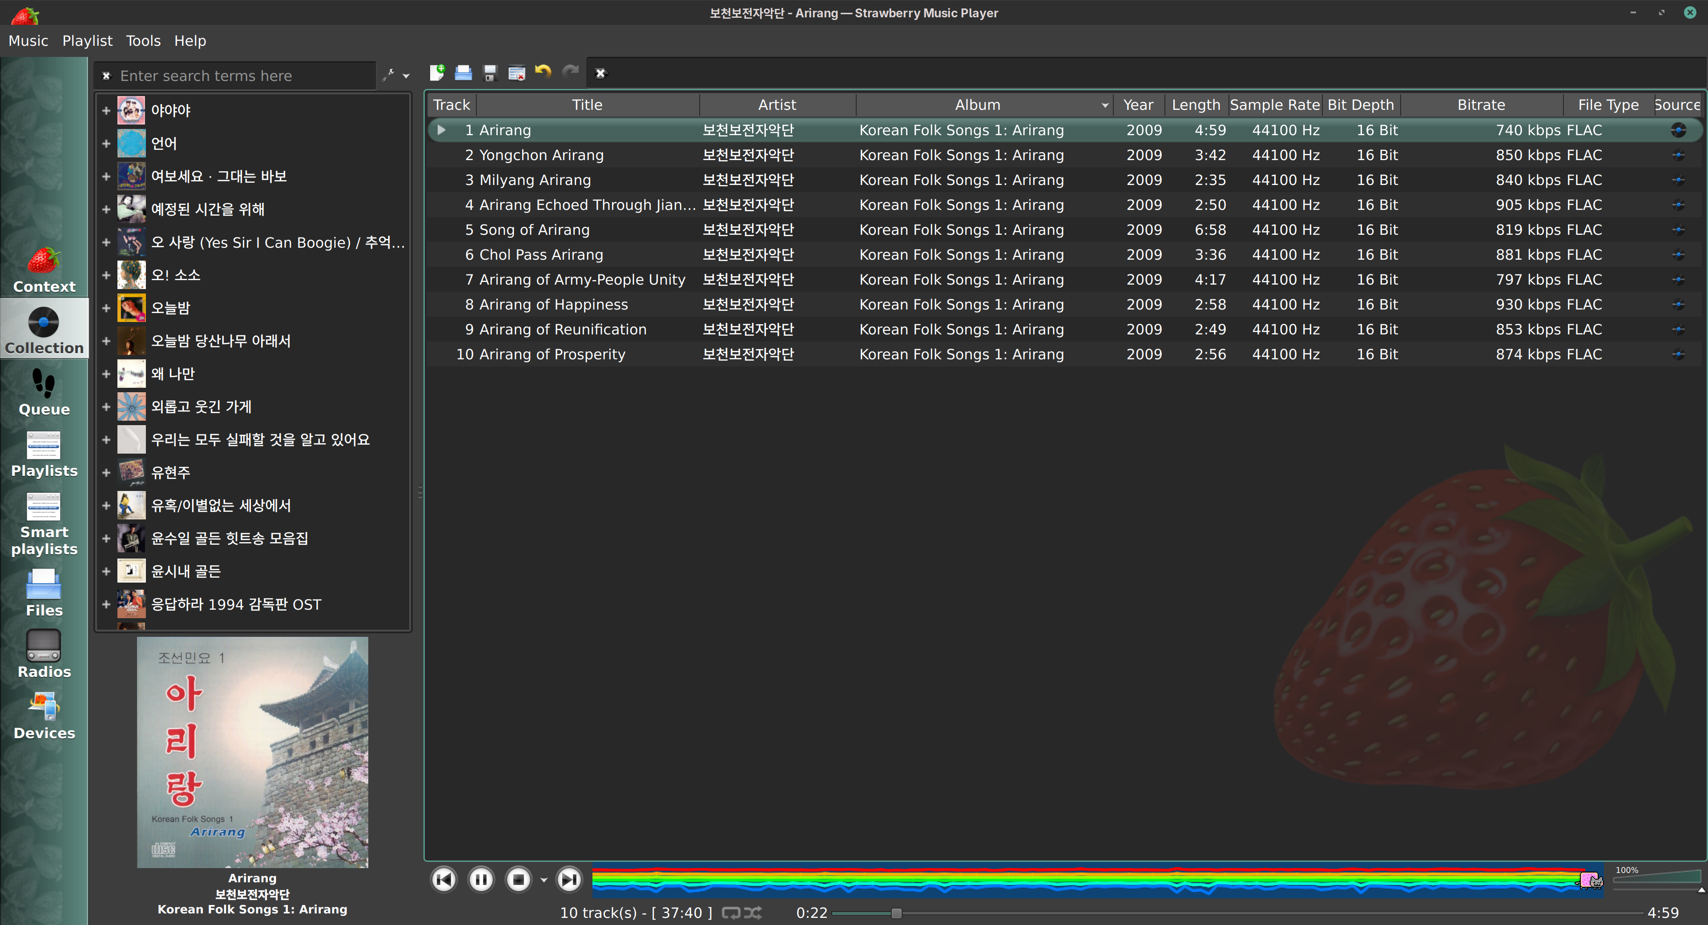Clear the collection search field

coord(106,76)
